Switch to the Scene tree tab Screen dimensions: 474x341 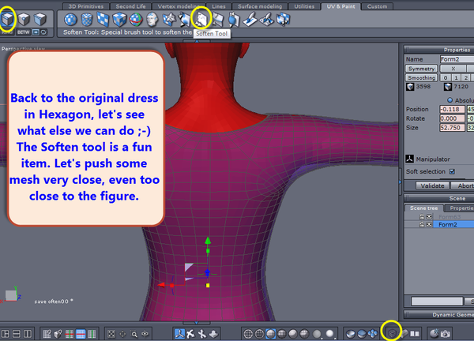tap(423, 208)
